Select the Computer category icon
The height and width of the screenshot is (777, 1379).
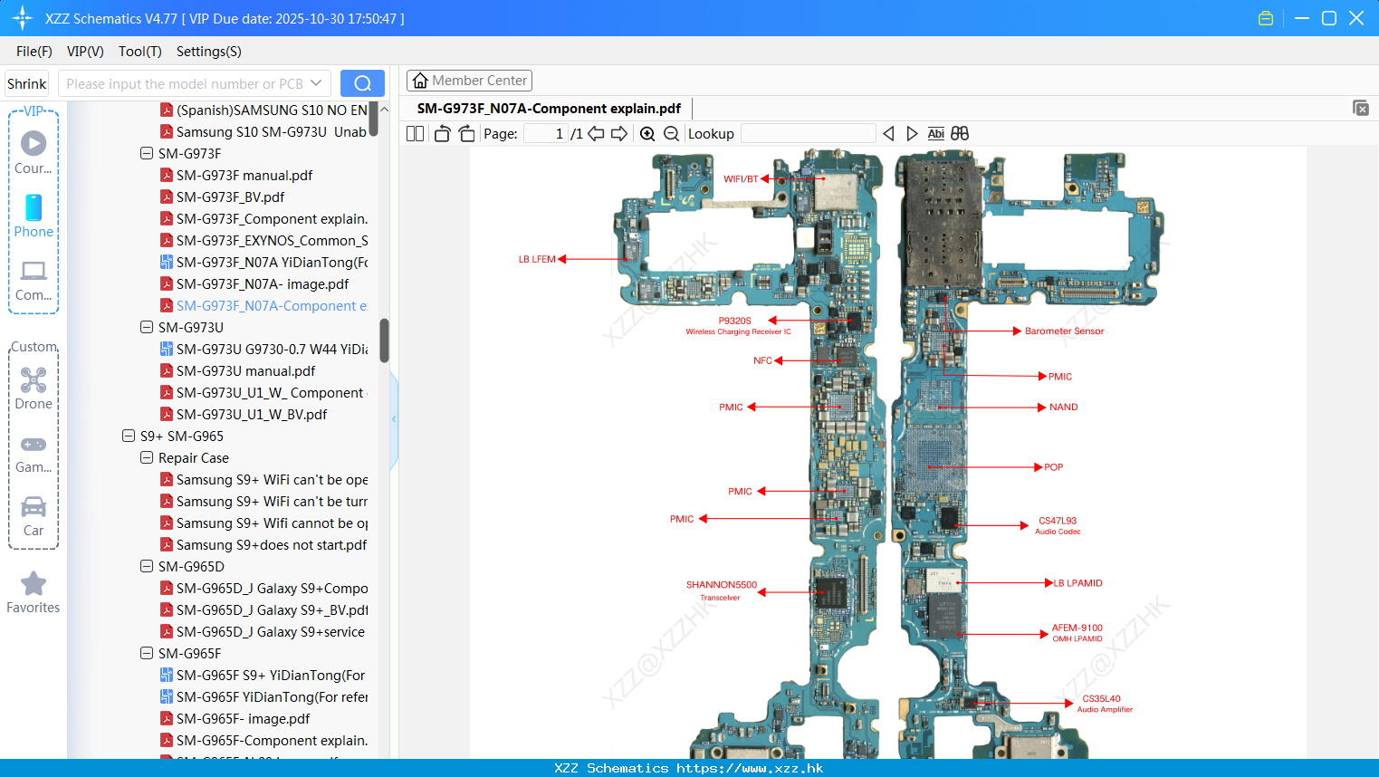34,280
